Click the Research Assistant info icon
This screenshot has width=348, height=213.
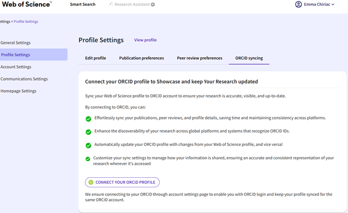pos(153,5)
